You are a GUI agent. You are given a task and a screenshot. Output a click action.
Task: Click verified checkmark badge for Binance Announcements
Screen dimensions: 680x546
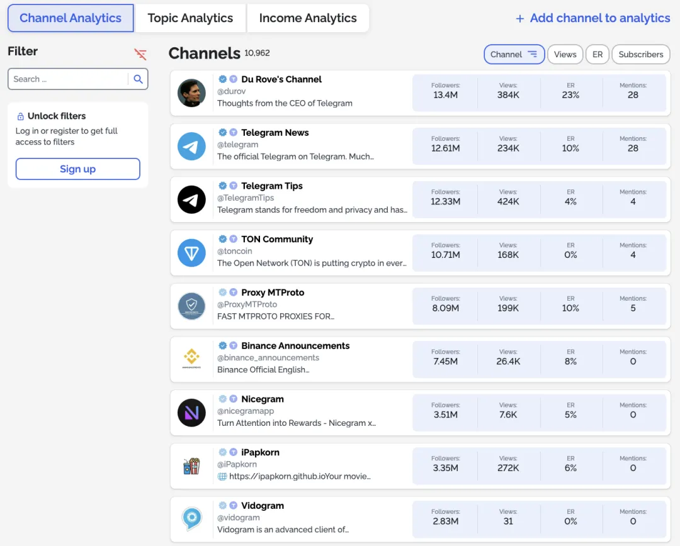(x=222, y=345)
